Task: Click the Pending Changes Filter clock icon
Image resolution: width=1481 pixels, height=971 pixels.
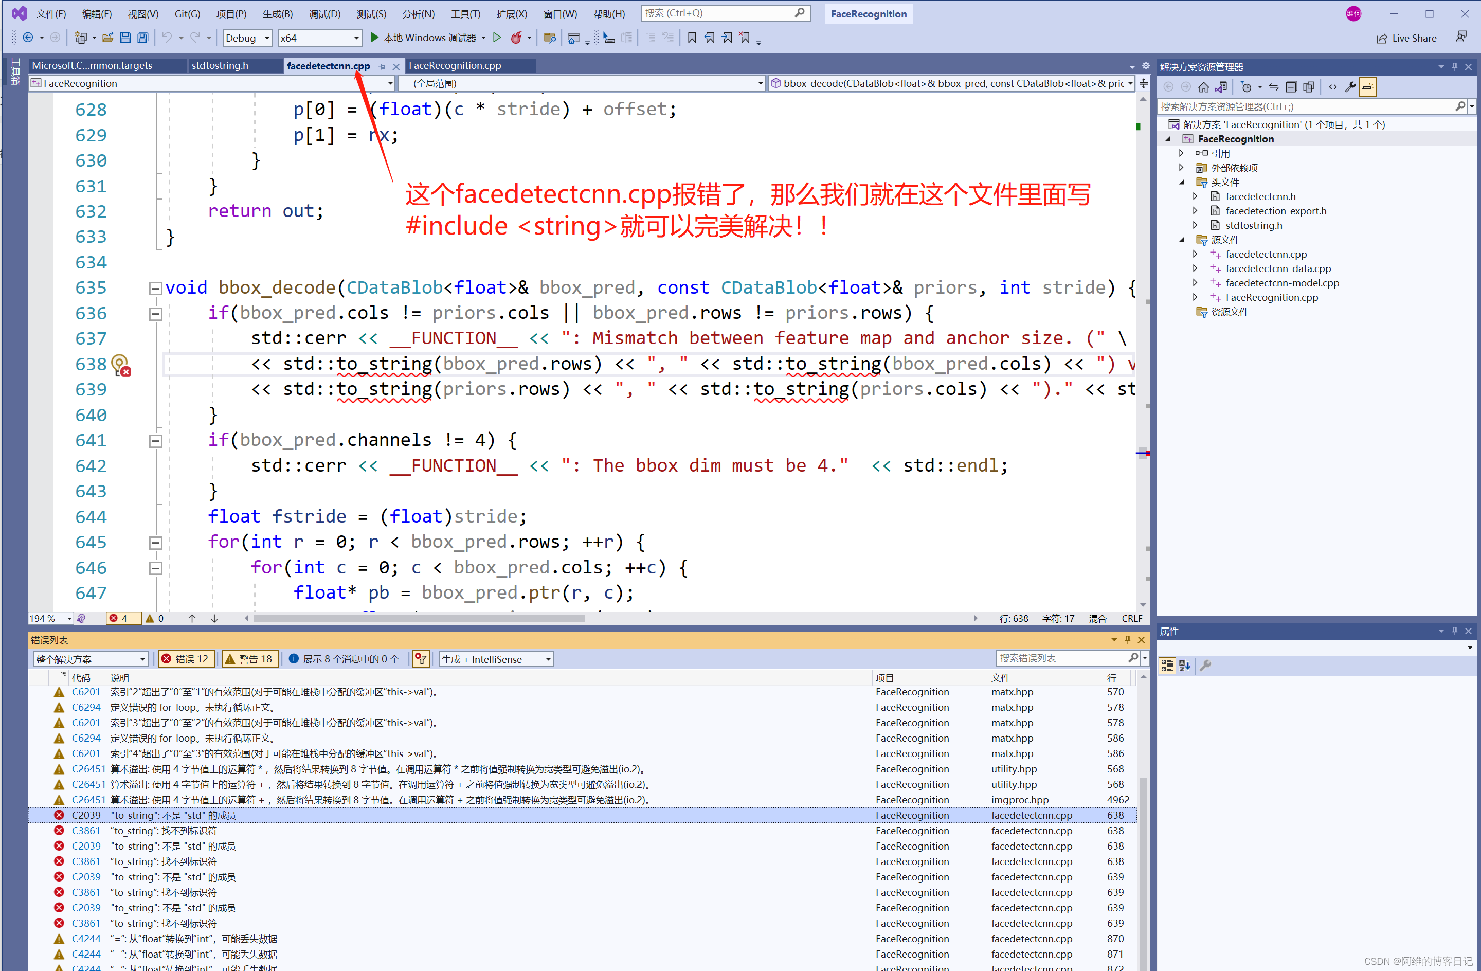Action: point(1246,87)
